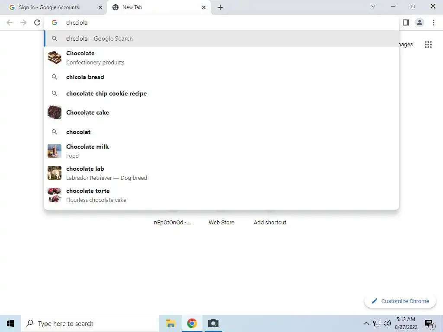
Task: Close the New Tab tab
Action: point(204,7)
